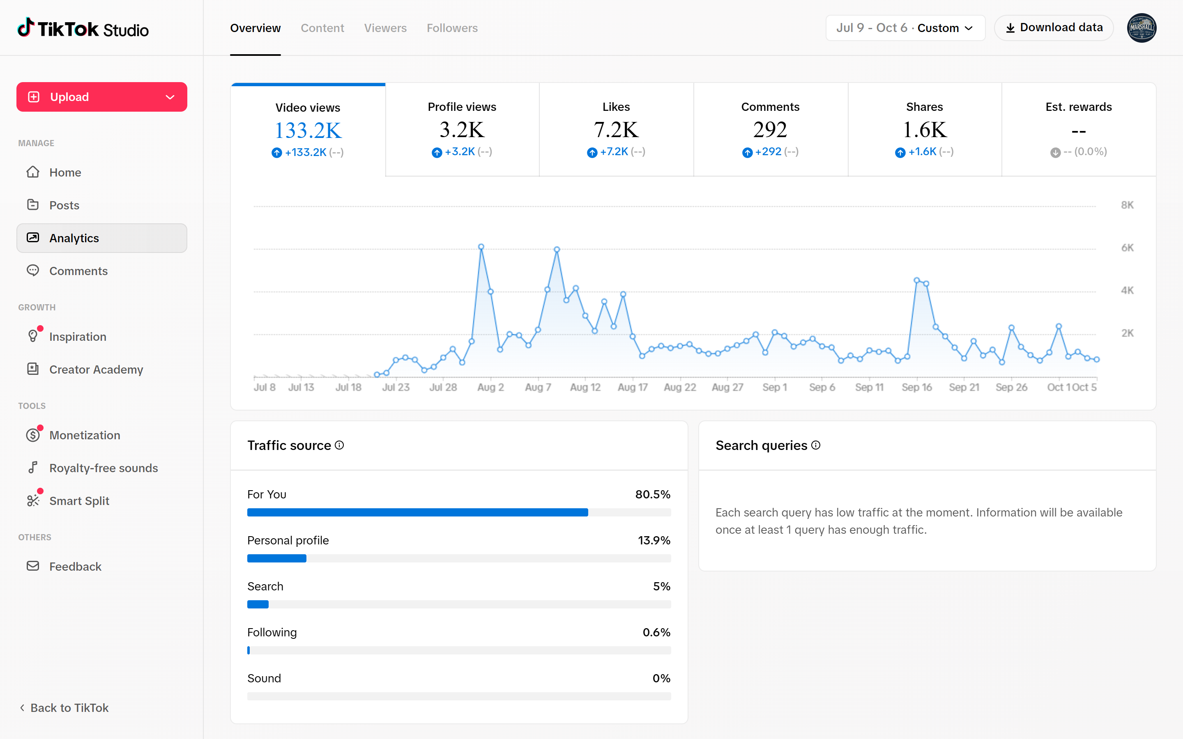The image size is (1183, 739).
Task: Select the Likes metric card
Action: coord(617,129)
